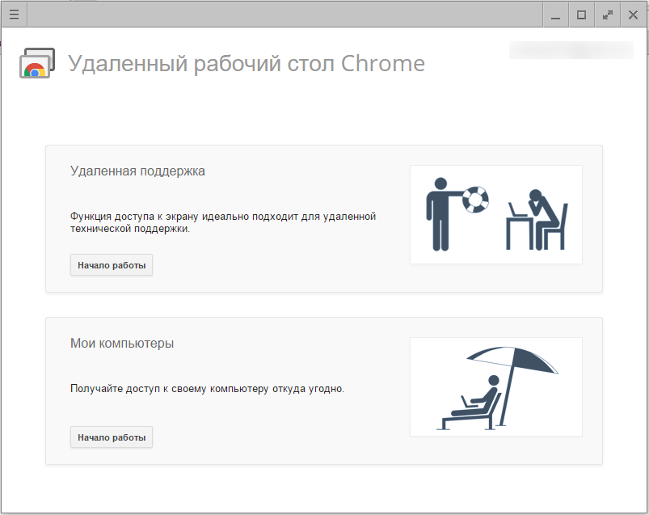Open the hamburger menu in title bar
This screenshot has width=649, height=515.
pyautogui.click(x=14, y=15)
